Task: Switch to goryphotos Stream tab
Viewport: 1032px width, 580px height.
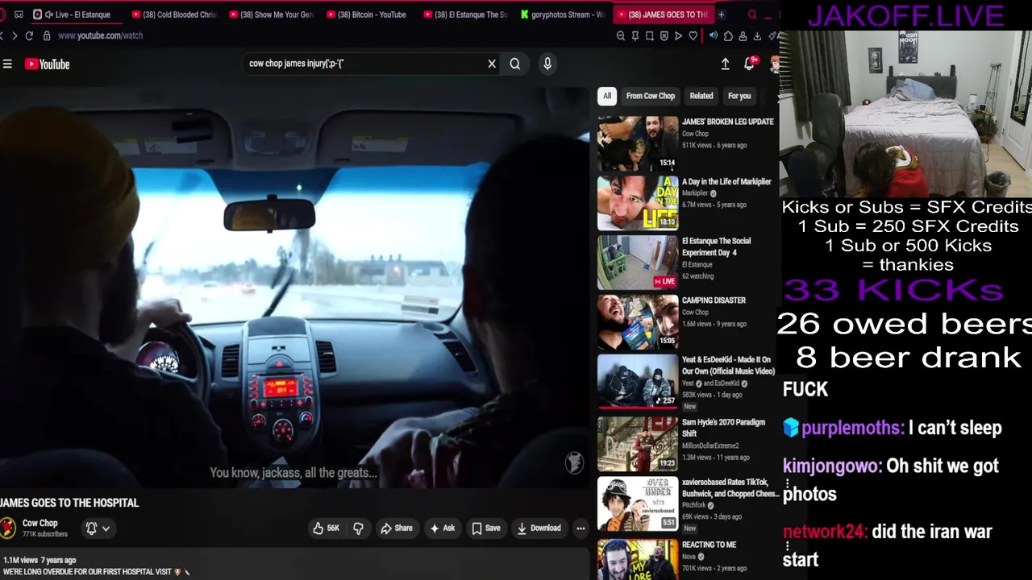Action: (565, 14)
